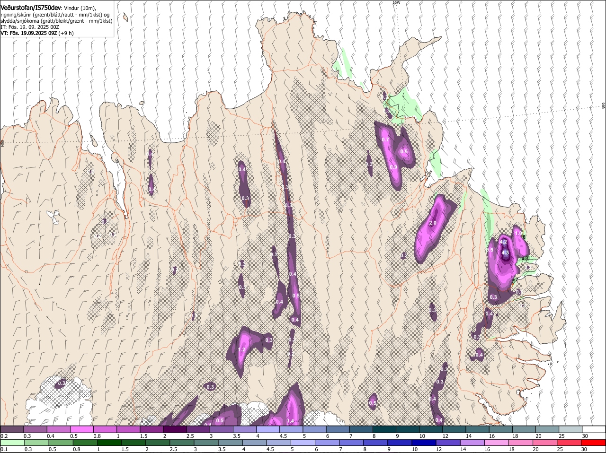Click the '4.2' precipitation value on the map

click(x=504, y=242)
